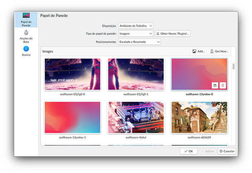
Task: Pick the wallhaven-4lekzl circuit board wallpaper
Action: point(136,118)
